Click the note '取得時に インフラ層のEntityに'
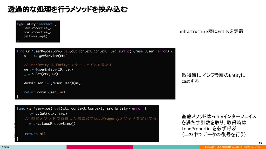The height and width of the screenshot is (149, 266). (214, 75)
